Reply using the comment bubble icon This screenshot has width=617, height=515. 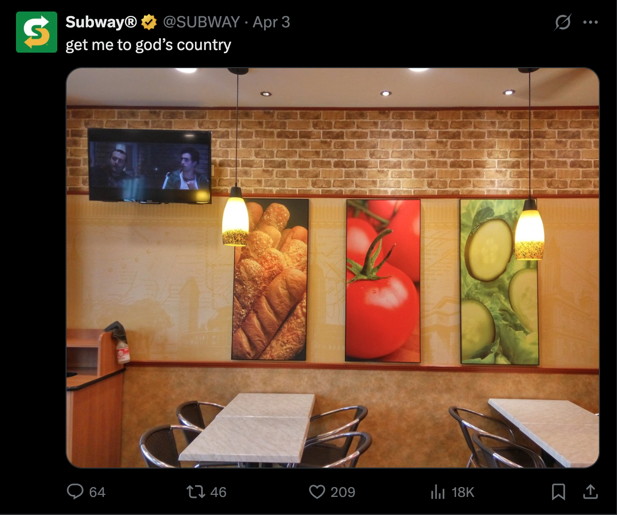coord(75,491)
